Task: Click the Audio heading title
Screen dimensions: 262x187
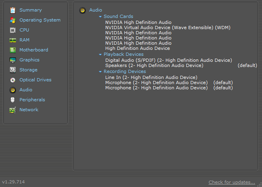Action: tap(96, 10)
